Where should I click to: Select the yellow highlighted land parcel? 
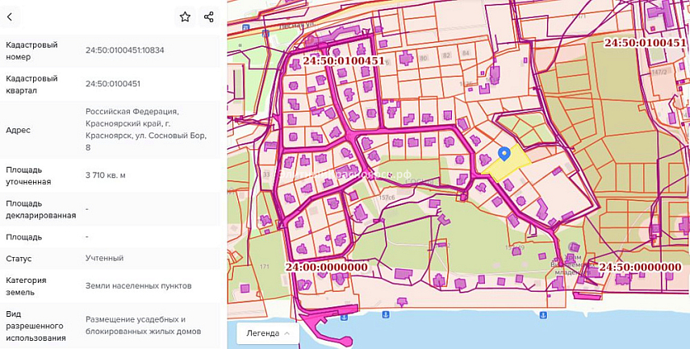510,166
